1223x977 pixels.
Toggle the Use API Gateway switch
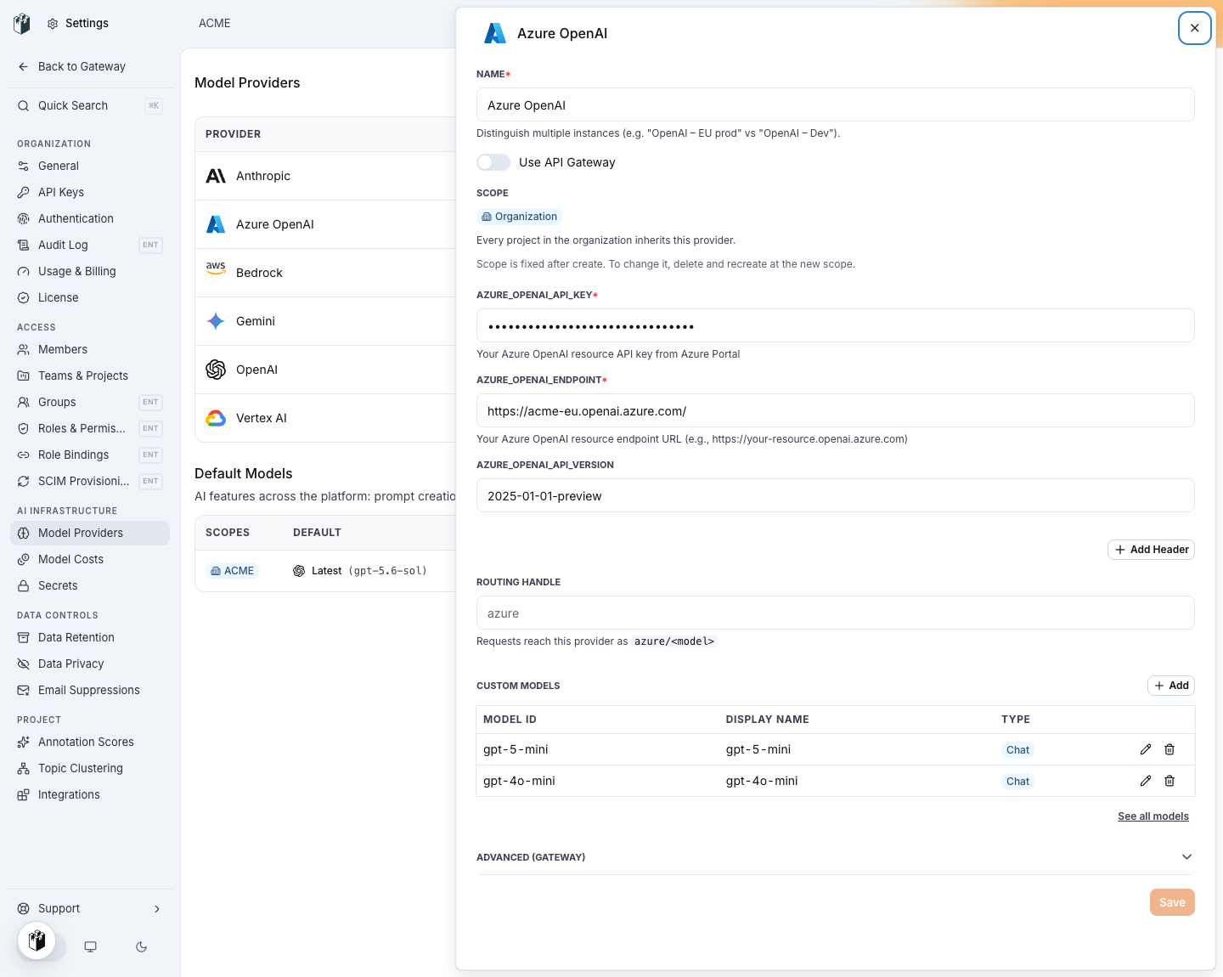coord(493,162)
